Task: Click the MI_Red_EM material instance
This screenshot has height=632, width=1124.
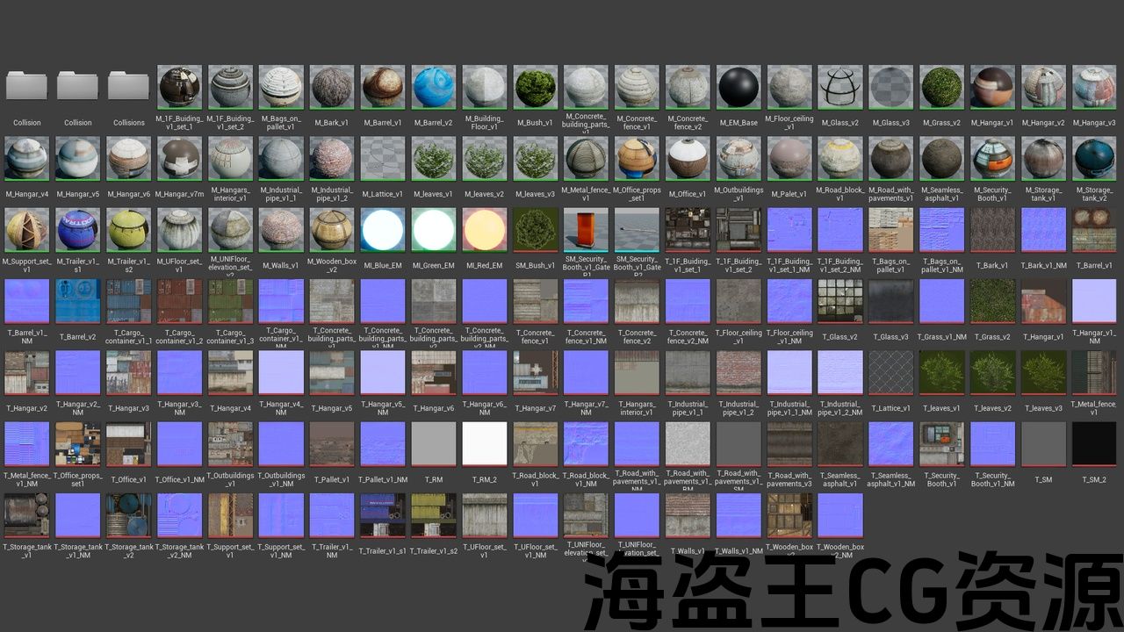Action: (x=485, y=230)
